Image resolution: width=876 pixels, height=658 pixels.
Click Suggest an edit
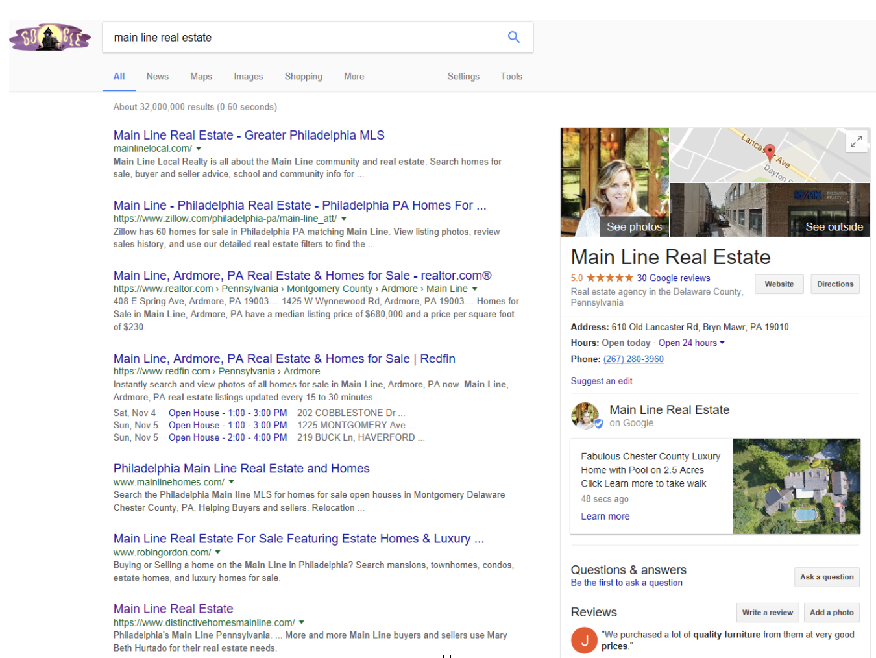[602, 381]
